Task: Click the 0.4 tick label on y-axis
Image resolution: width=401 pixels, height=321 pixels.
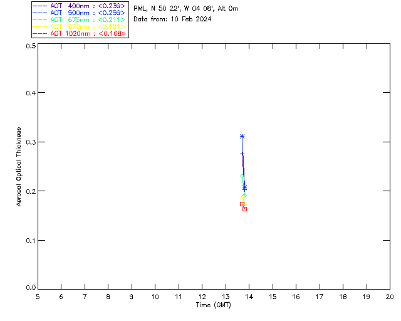Action: tap(31, 93)
